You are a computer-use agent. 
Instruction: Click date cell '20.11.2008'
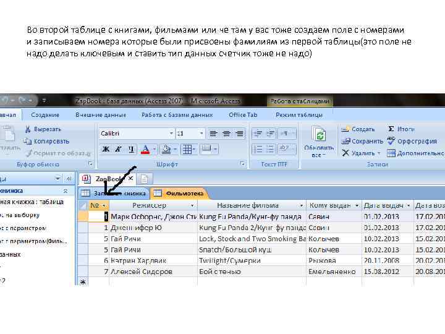[x=388, y=260]
